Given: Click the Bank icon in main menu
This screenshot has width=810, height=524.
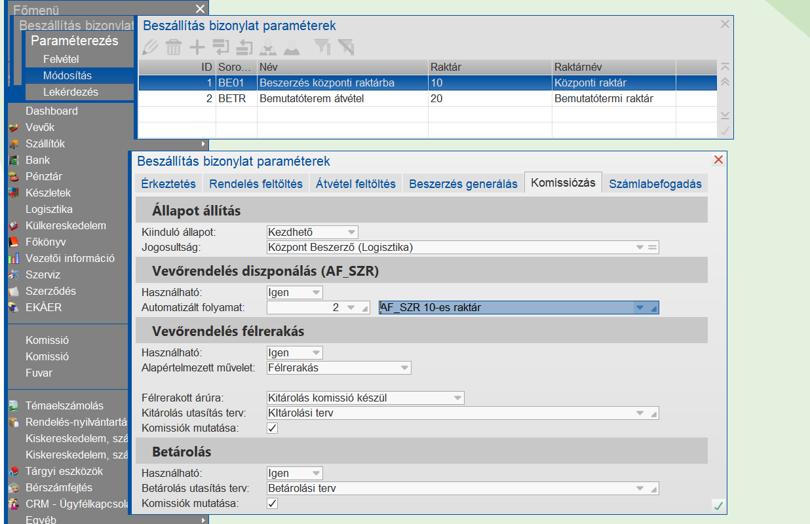Looking at the screenshot, I should pyautogui.click(x=13, y=160).
